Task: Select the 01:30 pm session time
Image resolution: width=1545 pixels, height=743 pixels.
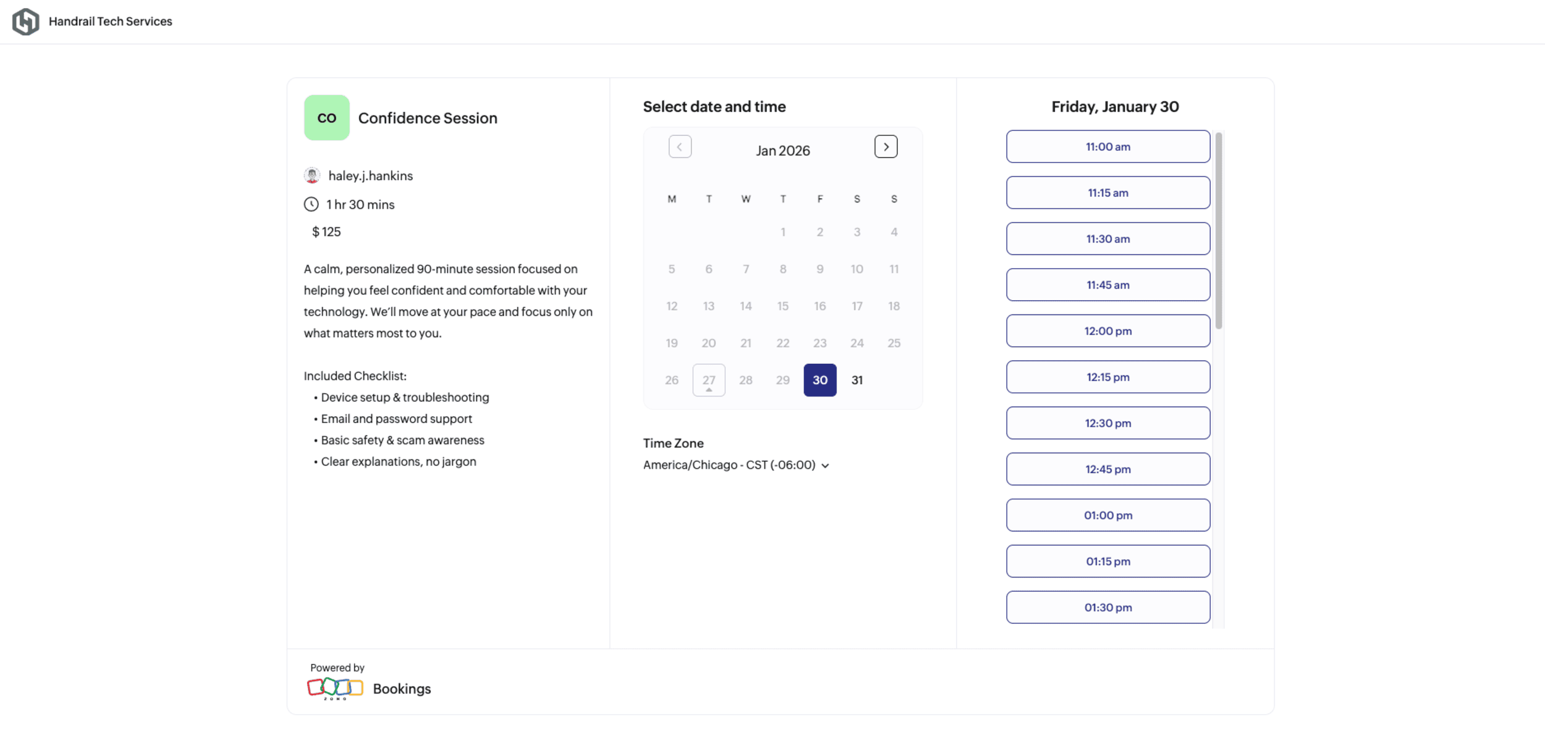Action: point(1107,607)
